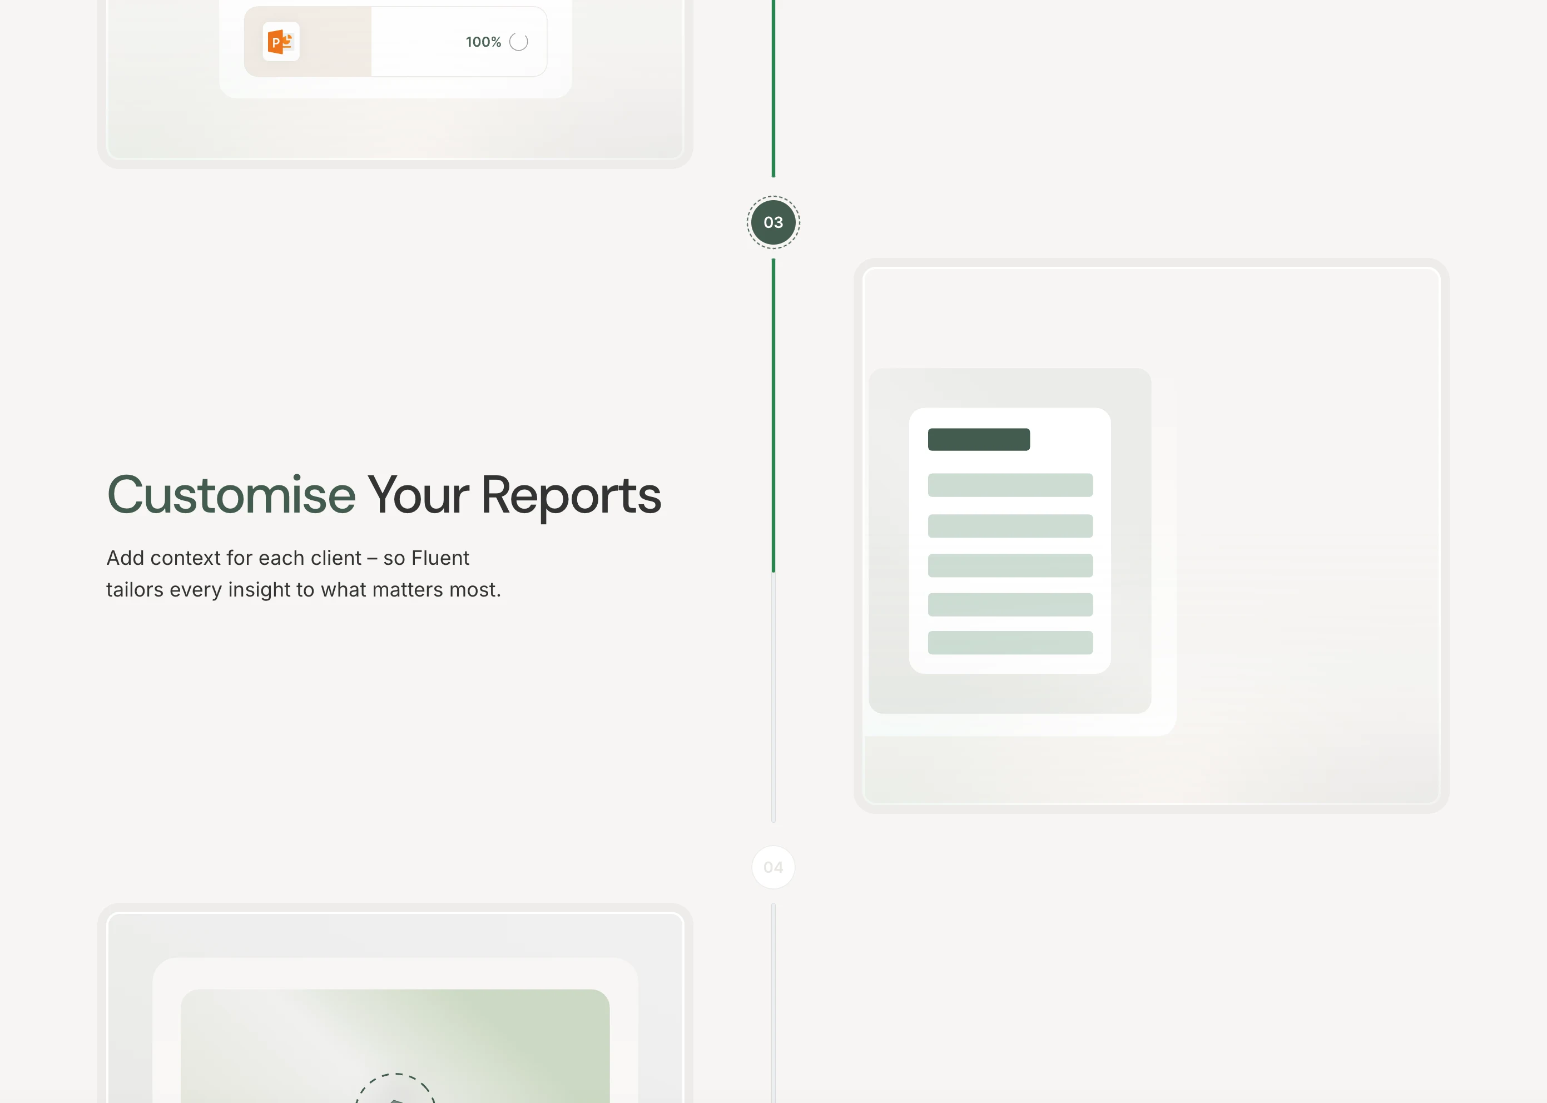Select the step 03 timeline marker
1547x1103 pixels.
point(773,222)
